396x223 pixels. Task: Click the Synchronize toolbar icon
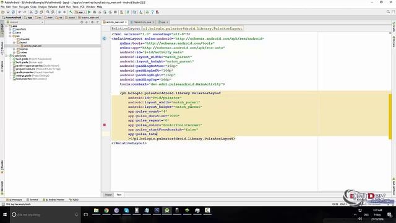[13, 12]
